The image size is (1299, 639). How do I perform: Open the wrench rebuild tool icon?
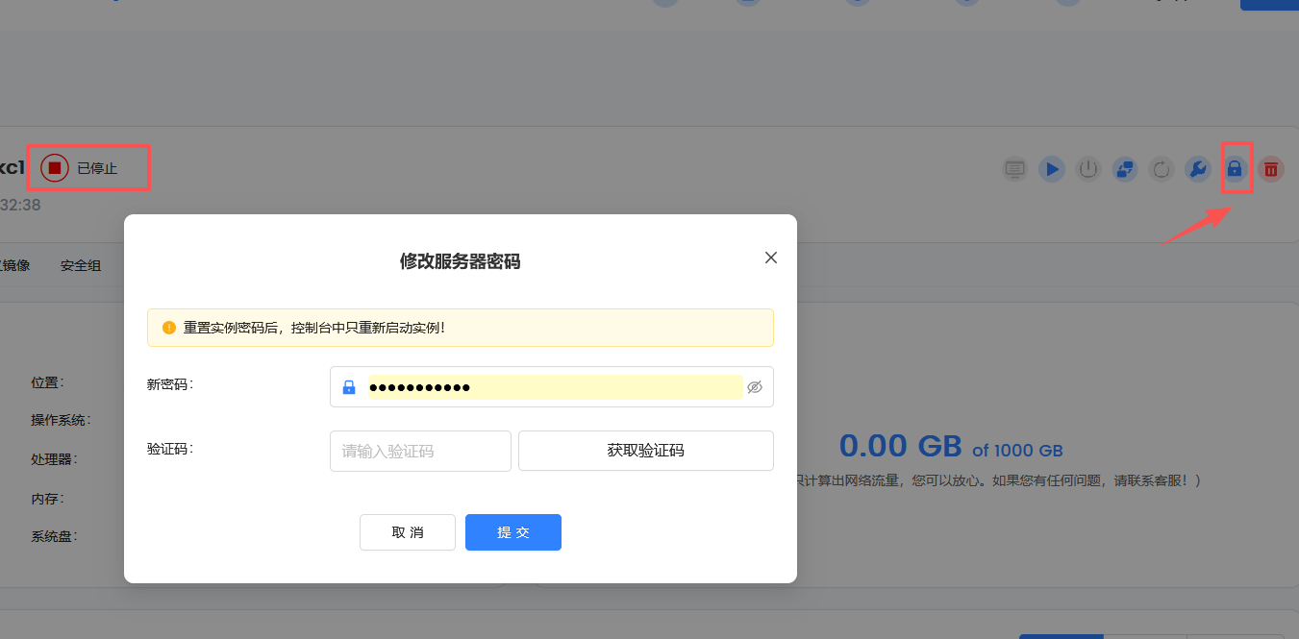1197,169
